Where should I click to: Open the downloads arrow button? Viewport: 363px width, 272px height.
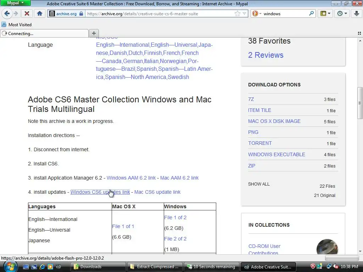pyautogui.click(x=357, y=13)
